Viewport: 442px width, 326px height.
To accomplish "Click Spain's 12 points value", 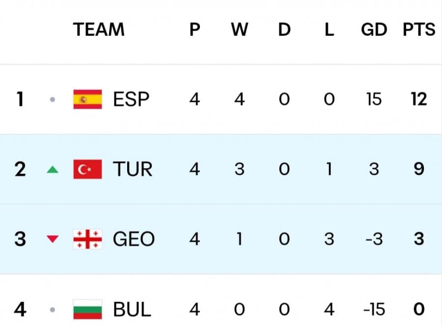I will pos(419,100).
